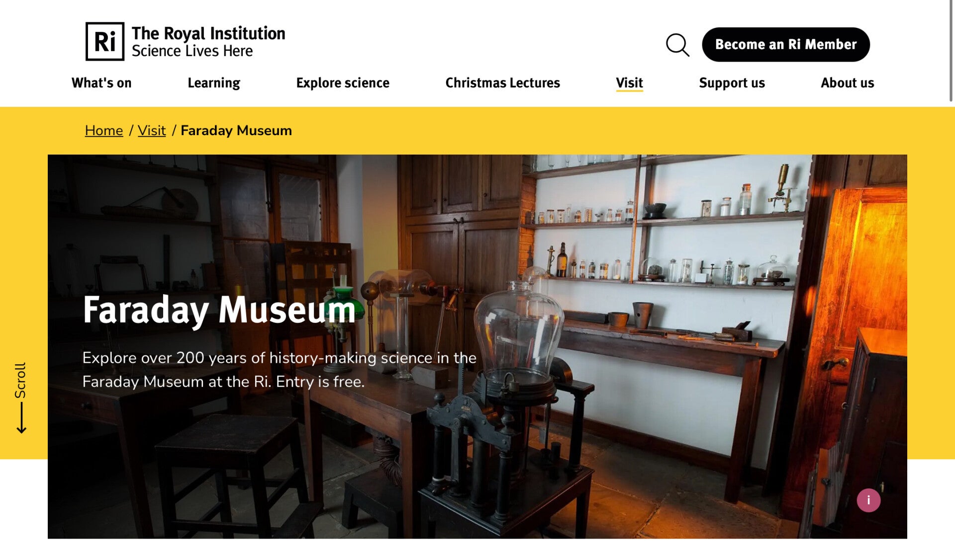The image size is (955, 560).
Task: Open the search magnifier icon
Action: (x=677, y=45)
